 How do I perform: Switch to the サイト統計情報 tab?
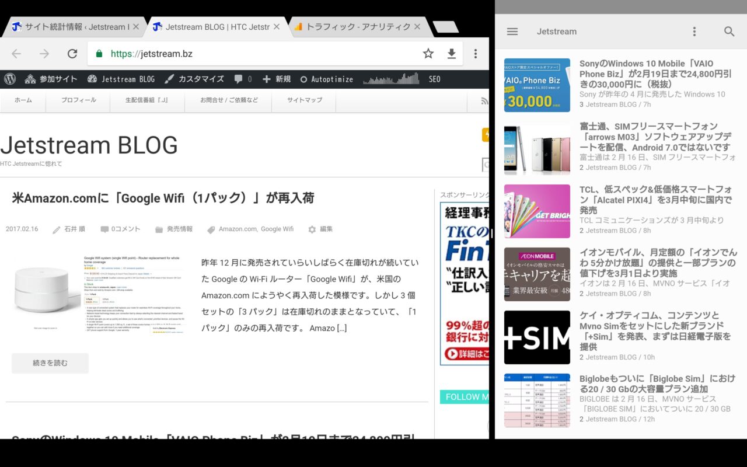pyautogui.click(x=73, y=27)
